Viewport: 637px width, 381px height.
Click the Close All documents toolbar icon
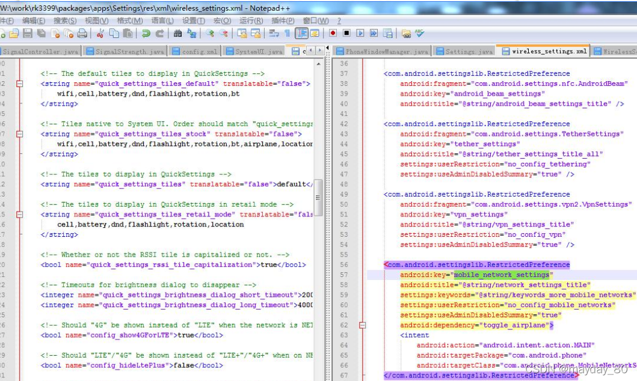[x=69, y=34]
